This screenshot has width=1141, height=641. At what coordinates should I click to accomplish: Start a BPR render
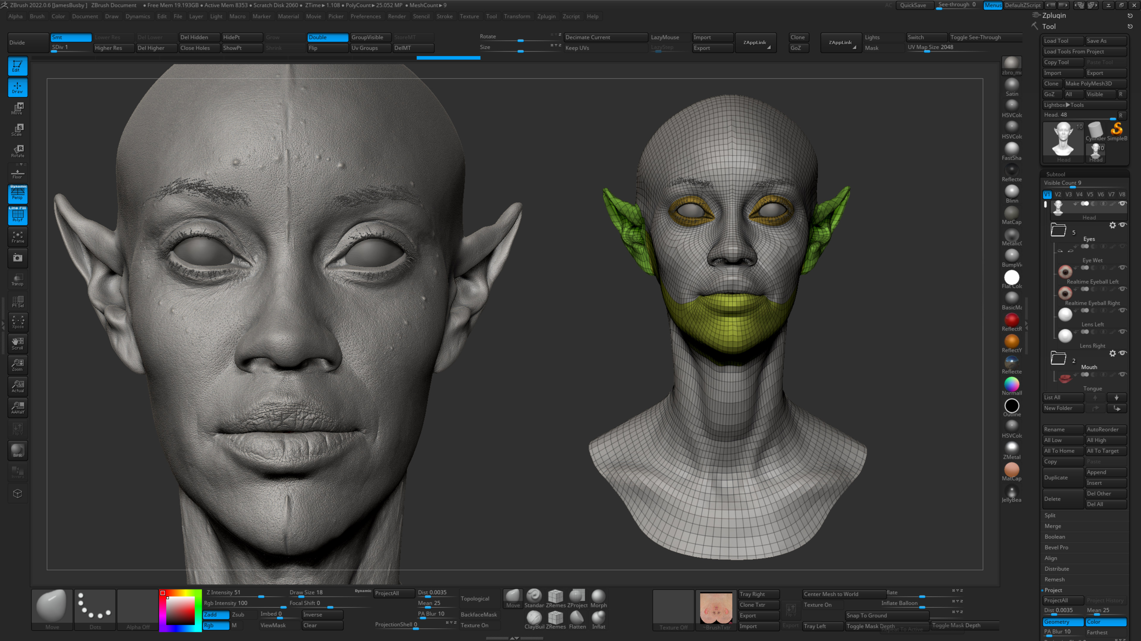click(18, 450)
